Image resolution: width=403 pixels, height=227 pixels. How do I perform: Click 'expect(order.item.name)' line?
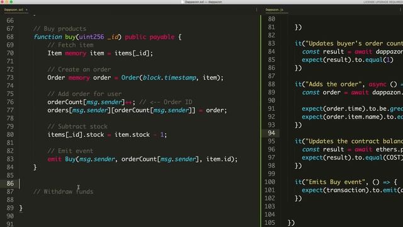pos(352,117)
